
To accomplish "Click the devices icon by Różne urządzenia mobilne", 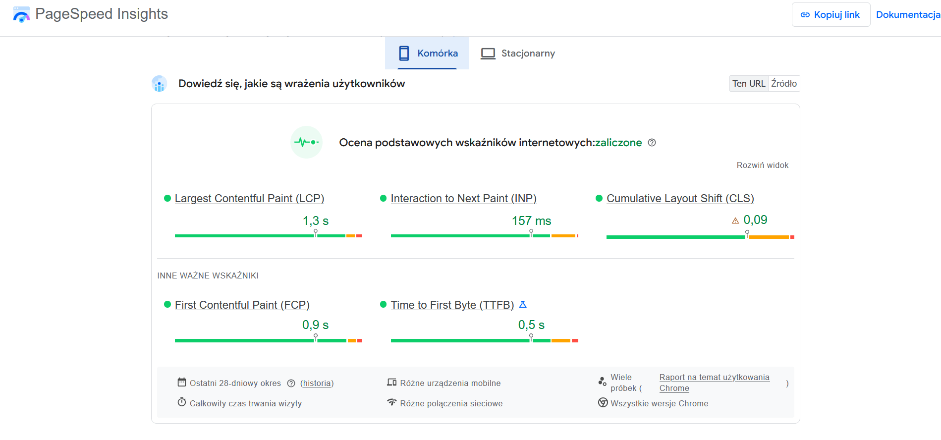I will 392,383.
